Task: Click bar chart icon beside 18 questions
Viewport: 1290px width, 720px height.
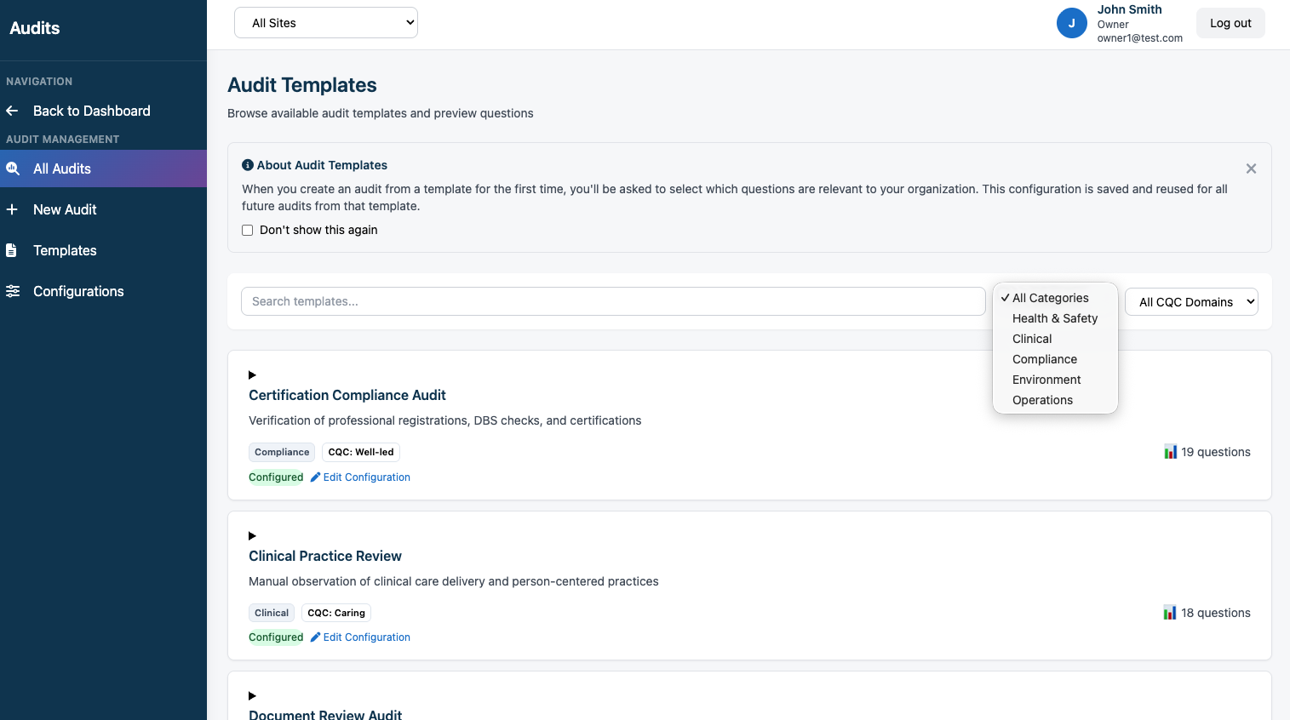Action: pos(1170,613)
